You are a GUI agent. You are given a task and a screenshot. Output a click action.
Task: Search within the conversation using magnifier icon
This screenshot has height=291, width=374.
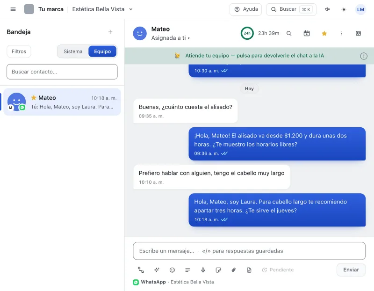(x=289, y=33)
